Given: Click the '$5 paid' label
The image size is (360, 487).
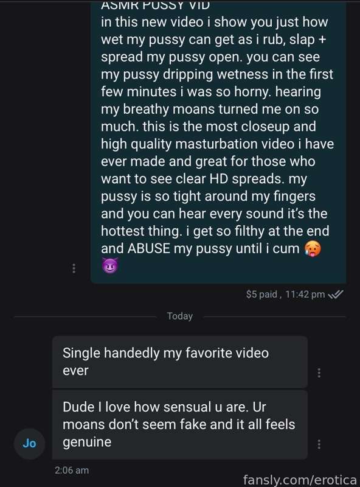Looking at the screenshot, I should [261, 294].
